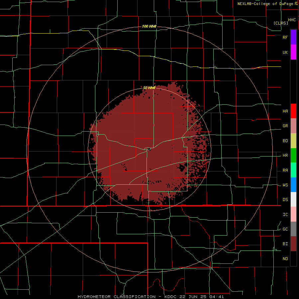Click the magenta UK legend color swatch

point(293,52)
